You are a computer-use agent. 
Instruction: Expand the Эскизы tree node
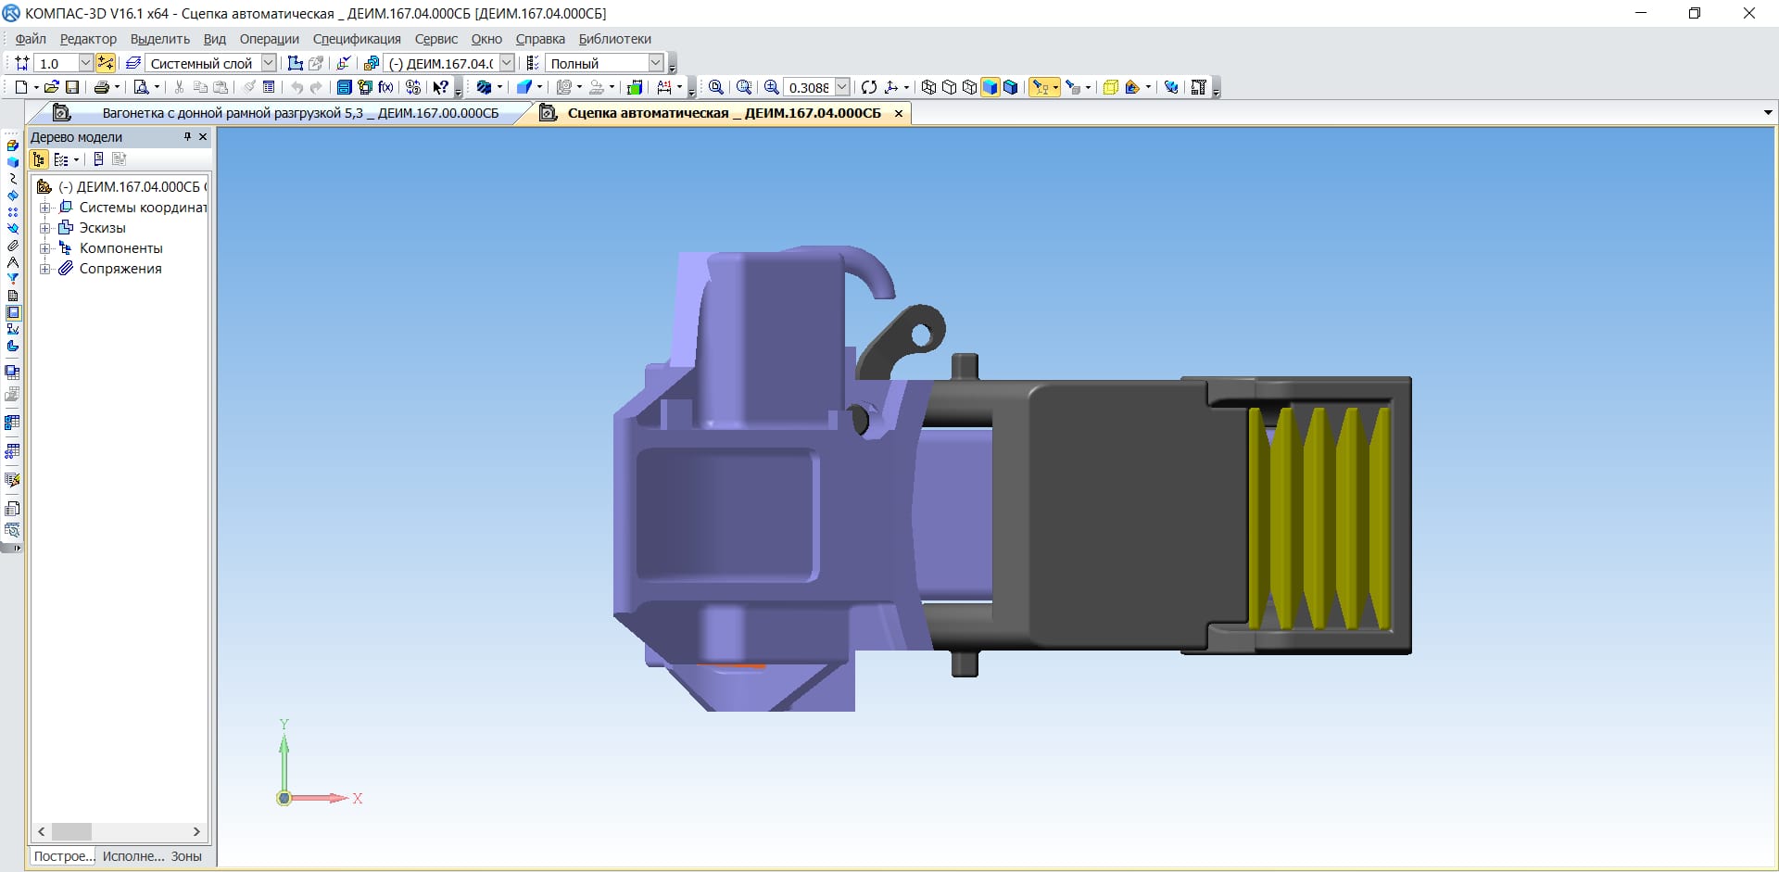[44, 228]
